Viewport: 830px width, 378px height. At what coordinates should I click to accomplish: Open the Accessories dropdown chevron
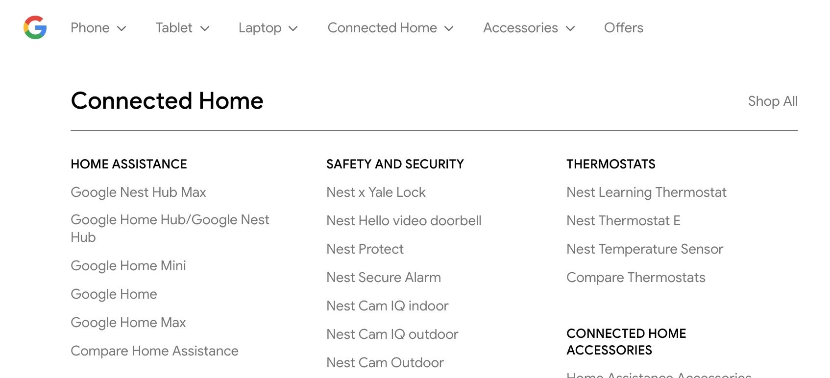pos(570,28)
